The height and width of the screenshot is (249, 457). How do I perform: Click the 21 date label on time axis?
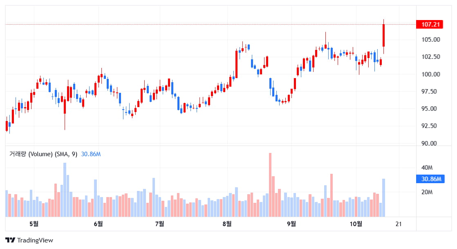399,224
